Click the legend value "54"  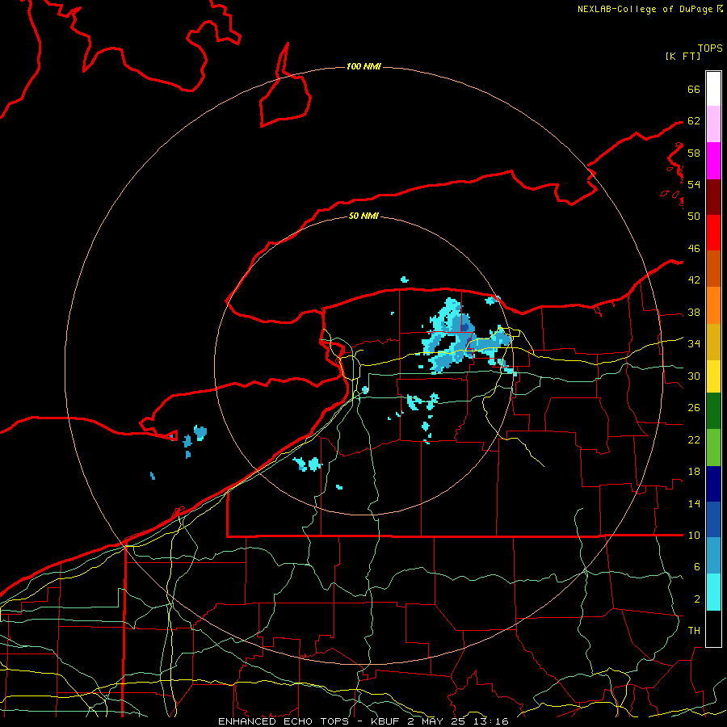pyautogui.click(x=694, y=184)
